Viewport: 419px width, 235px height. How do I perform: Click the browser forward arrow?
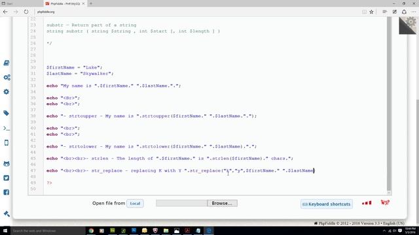click(x=16, y=12)
